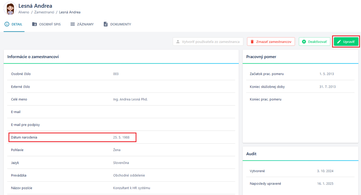Click the list icon beside Záznamy
This screenshot has width=361, height=195.
click(73, 24)
